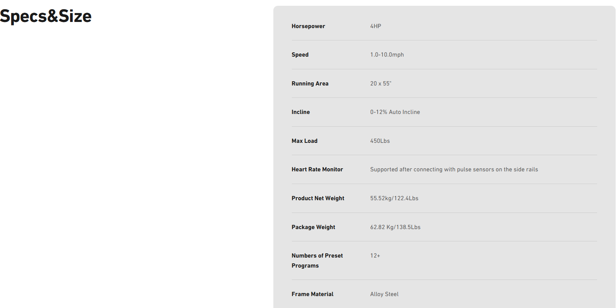Select the Horsepower label

tap(308, 26)
